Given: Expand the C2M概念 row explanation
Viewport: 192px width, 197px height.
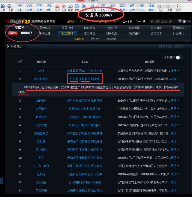Looking at the screenshot, I should coord(175,101).
